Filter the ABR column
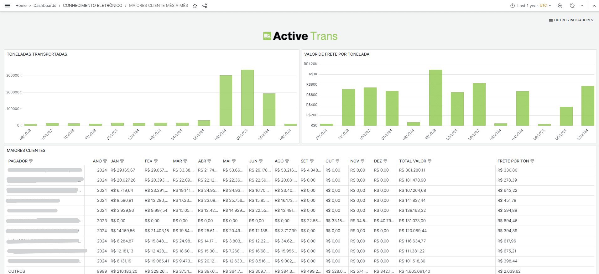 pyautogui.click(x=209, y=161)
